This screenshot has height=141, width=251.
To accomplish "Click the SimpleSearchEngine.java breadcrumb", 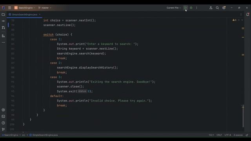I will click(44, 135).
